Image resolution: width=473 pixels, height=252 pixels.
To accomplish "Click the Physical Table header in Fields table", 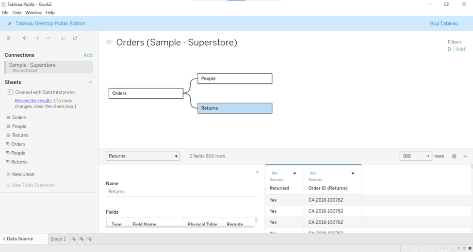I will point(202,224).
